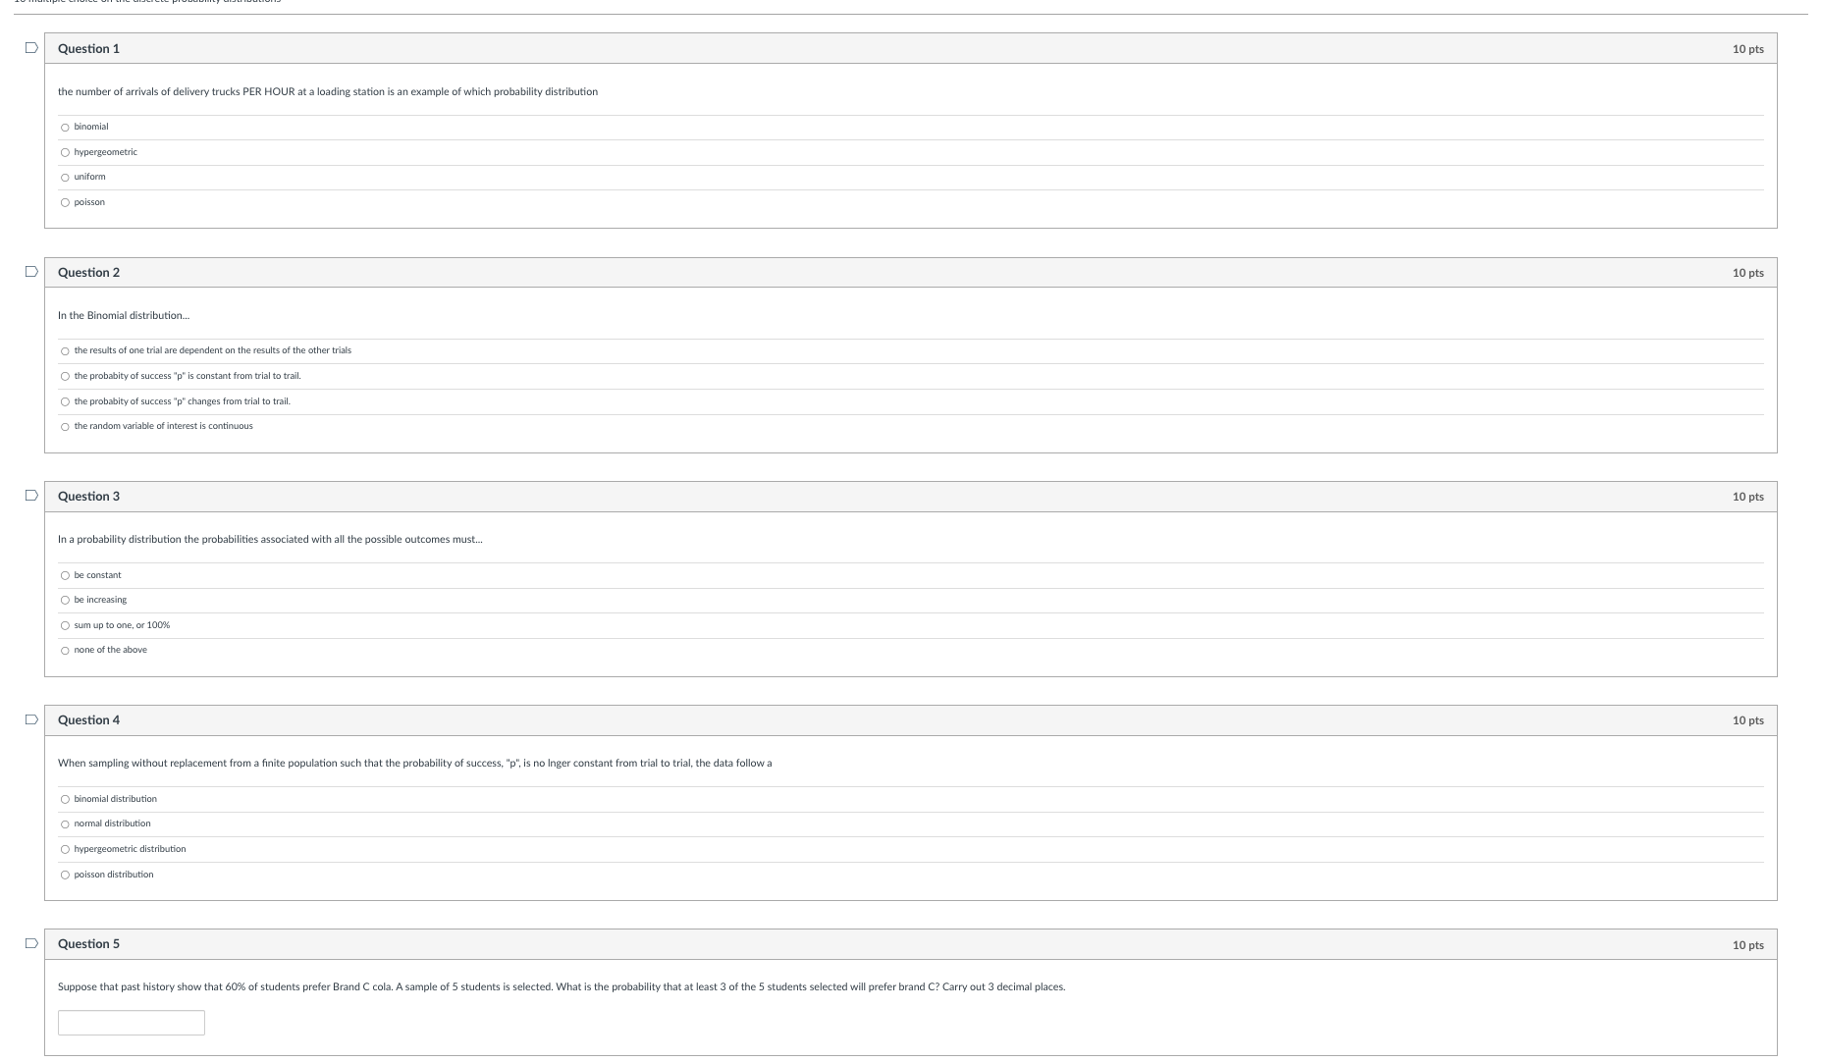
Task: Click the "10 pts" label of Question 1
Action: click(x=1747, y=49)
